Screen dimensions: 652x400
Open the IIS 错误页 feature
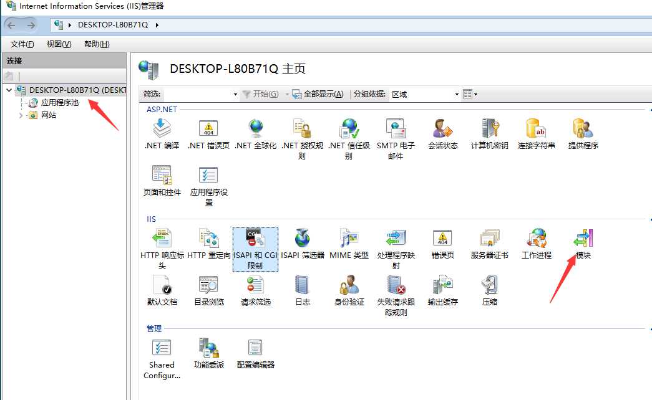(x=443, y=244)
